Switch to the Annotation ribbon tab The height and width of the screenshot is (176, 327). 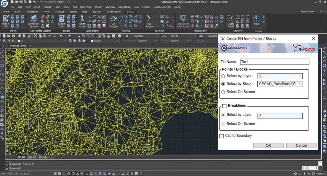point(32,12)
